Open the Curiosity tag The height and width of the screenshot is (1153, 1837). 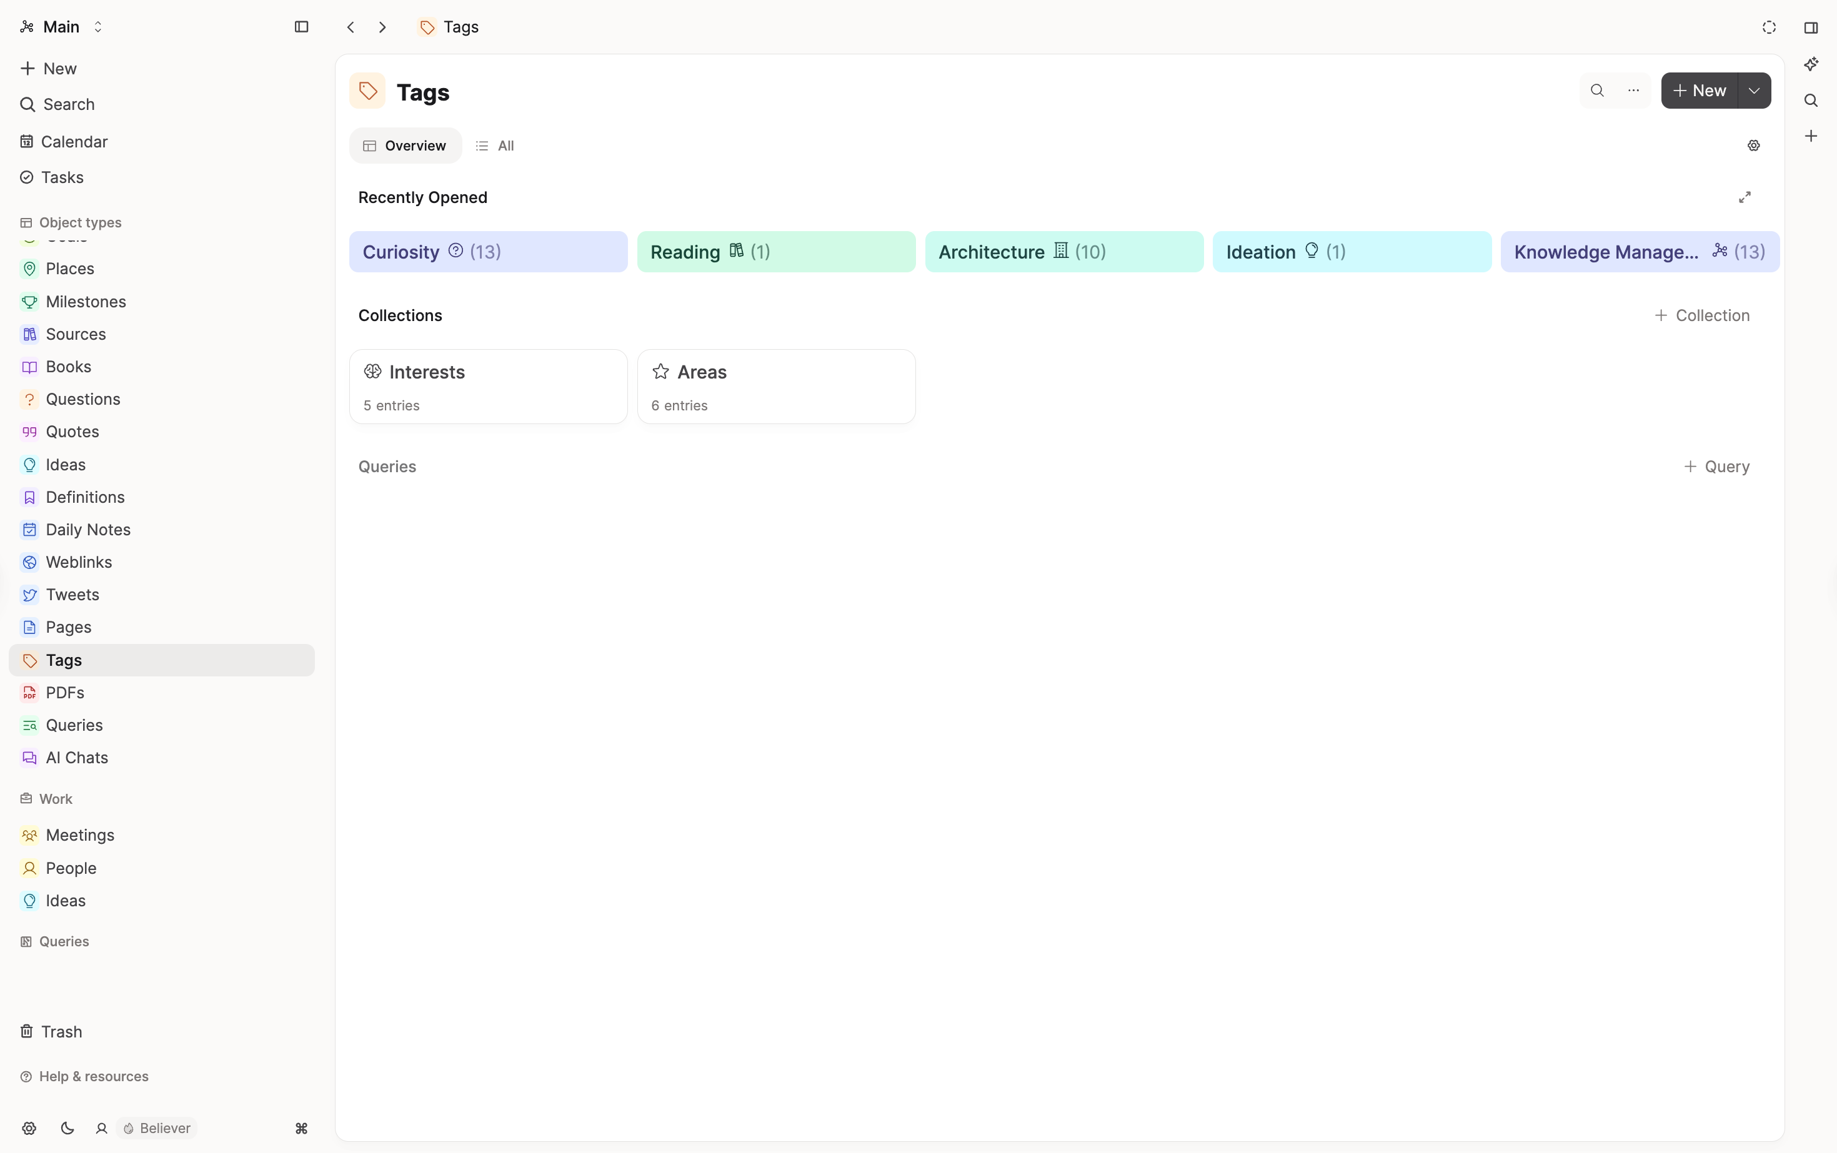(488, 252)
